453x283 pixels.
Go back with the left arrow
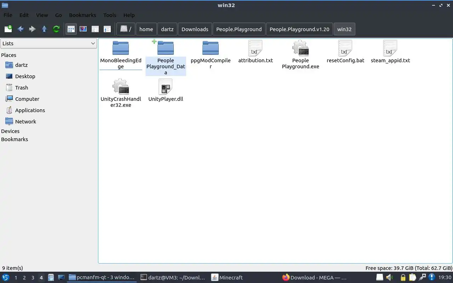tap(21, 29)
